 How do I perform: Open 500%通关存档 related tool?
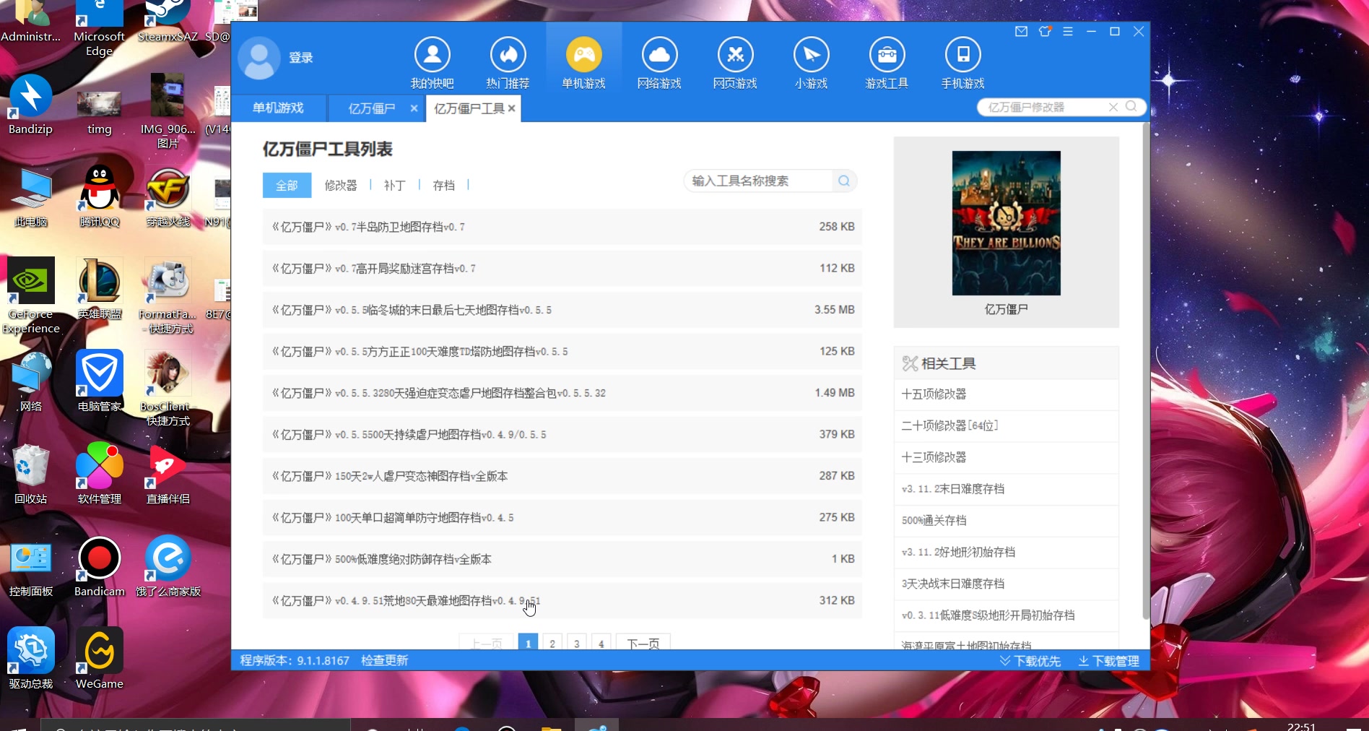1006,521
